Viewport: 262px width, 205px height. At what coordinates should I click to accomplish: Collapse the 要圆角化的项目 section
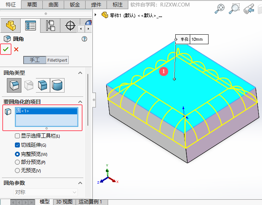pyautogui.click(x=80, y=102)
